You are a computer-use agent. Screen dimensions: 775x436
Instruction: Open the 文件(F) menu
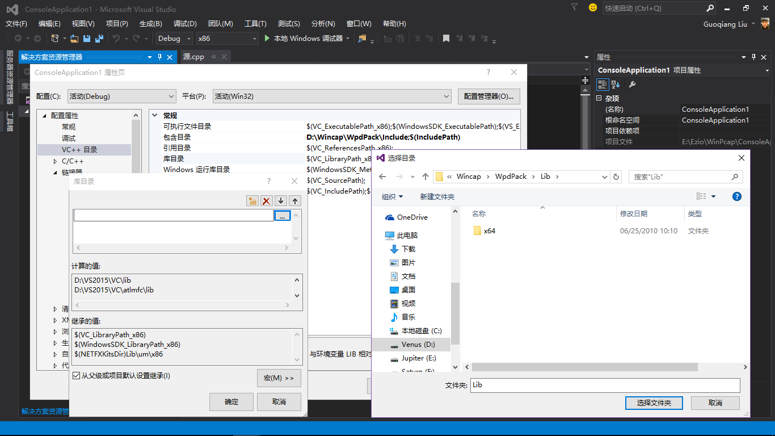point(16,23)
